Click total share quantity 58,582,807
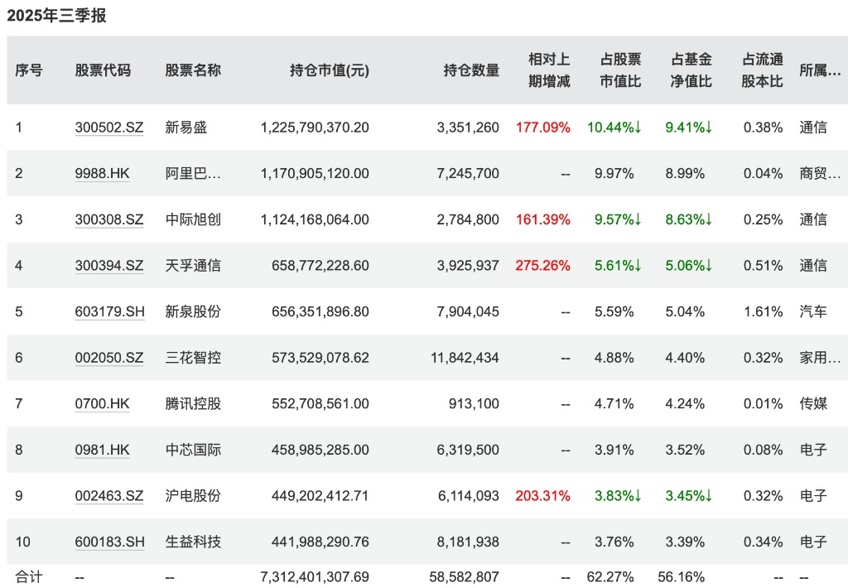This screenshot has width=848, height=588. [x=464, y=577]
